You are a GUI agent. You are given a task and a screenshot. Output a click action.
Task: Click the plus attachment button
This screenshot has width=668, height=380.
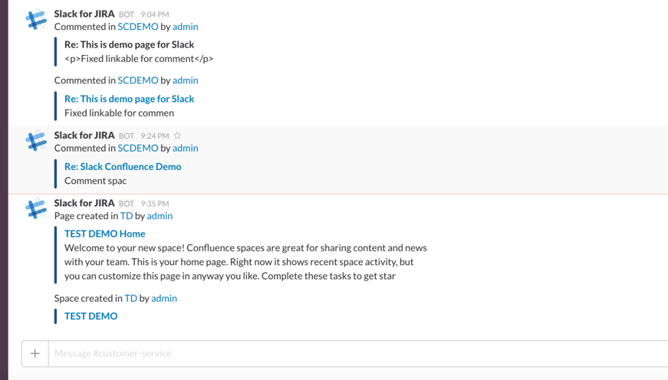pyautogui.click(x=35, y=353)
